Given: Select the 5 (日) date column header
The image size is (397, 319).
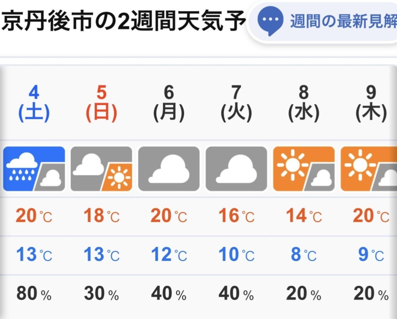Looking at the screenshot, I should (101, 104).
